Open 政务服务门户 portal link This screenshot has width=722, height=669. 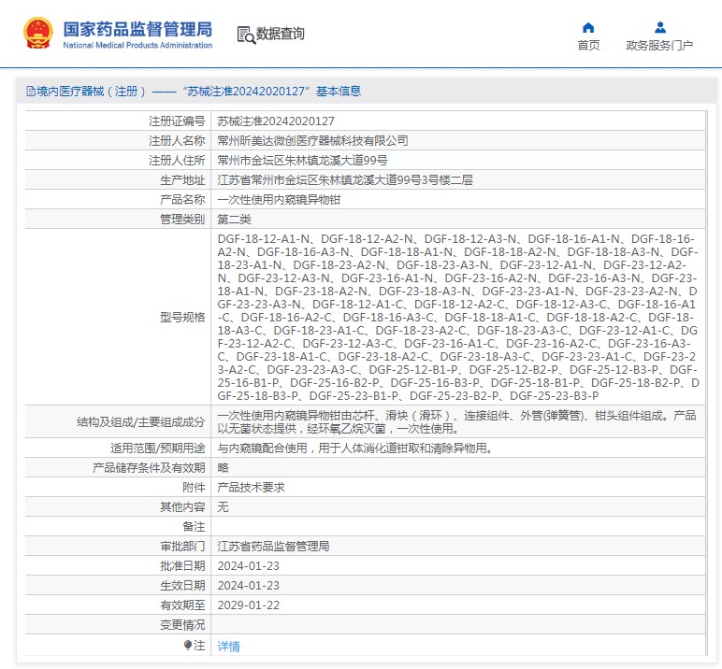click(x=659, y=45)
